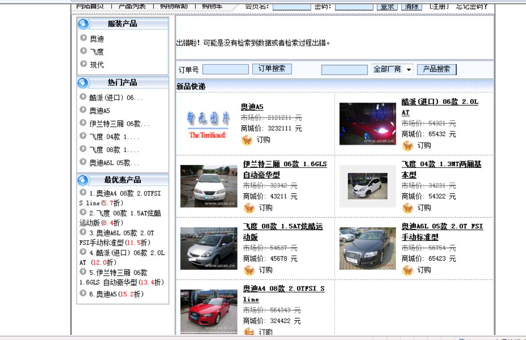
Task: Open the 飞度 04款 1.3MT两厢基本型 title link
Action: coord(441,169)
